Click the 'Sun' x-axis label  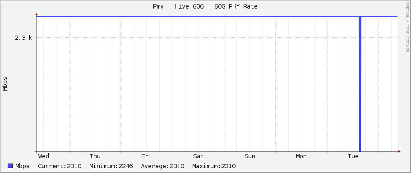tap(250, 156)
